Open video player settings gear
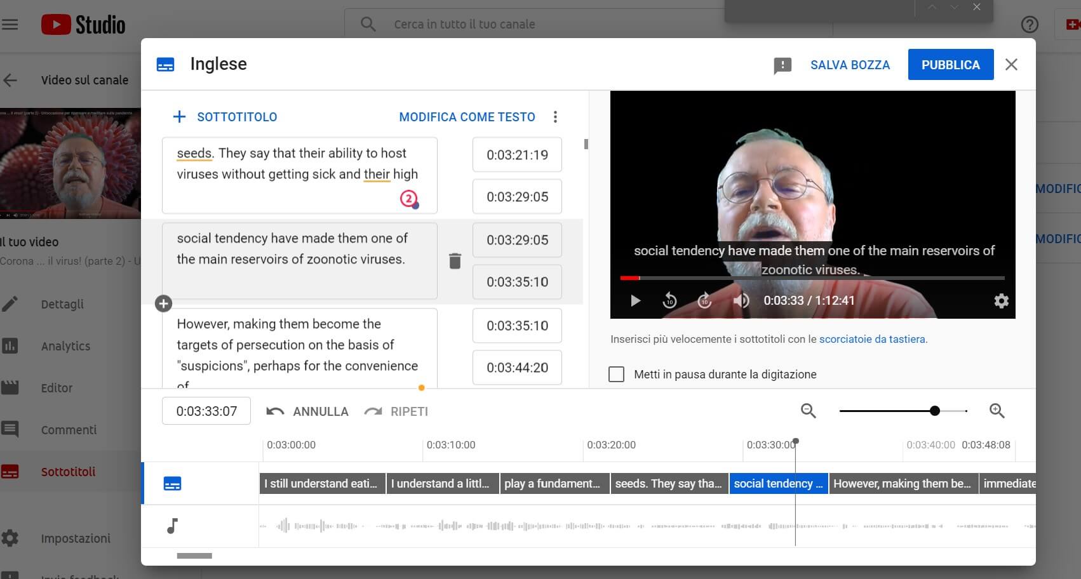This screenshot has height=579, width=1081. point(1001,301)
